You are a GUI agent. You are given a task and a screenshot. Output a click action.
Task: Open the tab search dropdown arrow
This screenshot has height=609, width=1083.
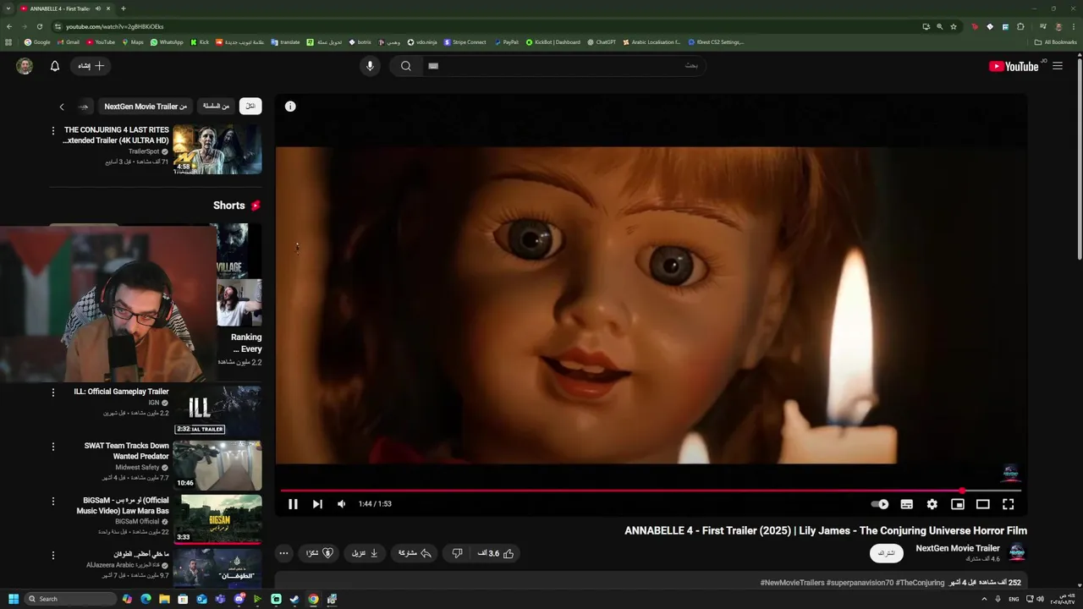click(8, 8)
